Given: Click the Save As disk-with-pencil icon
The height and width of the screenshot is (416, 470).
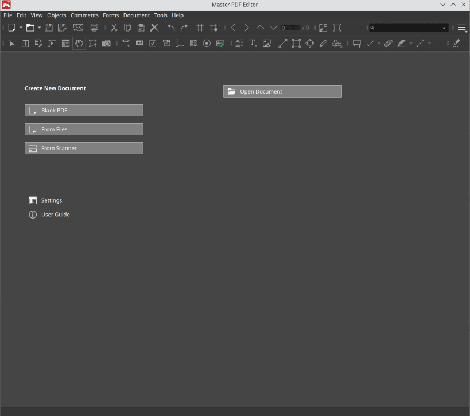Looking at the screenshot, I should coord(62,28).
